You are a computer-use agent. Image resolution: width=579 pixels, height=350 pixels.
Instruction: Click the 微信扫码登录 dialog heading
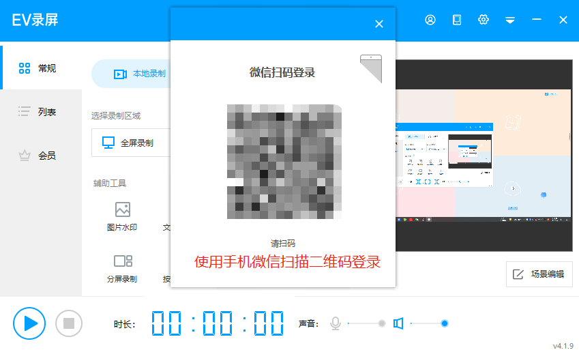282,72
